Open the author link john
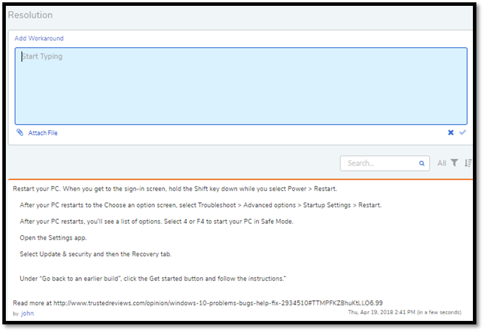 27,313
